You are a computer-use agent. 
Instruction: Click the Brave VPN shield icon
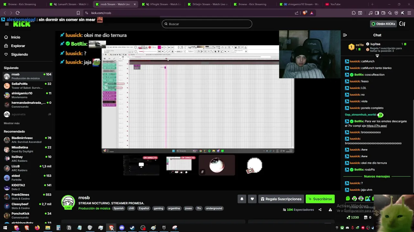tap(396, 13)
